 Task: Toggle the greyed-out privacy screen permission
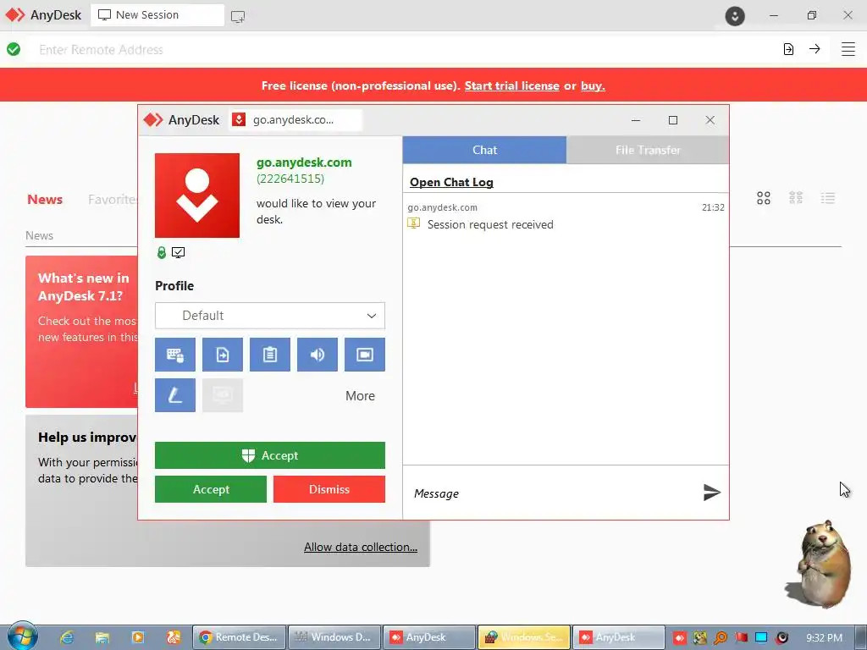coord(223,395)
